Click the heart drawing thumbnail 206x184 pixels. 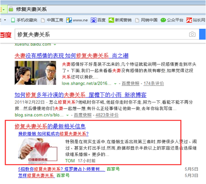(x=38, y=151)
